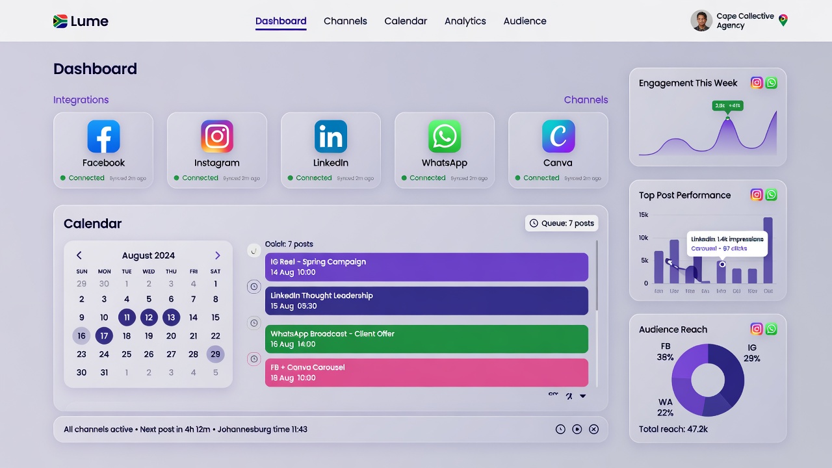Viewport: 832px width, 468px height.
Task: Click clock icon above WhatsApp Broadcast post
Action: click(254, 323)
